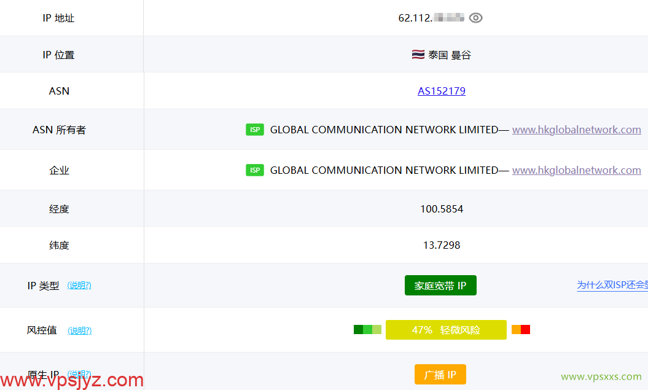Click the eye icon to reveal the IP
The height and width of the screenshot is (390, 648).
476,18
